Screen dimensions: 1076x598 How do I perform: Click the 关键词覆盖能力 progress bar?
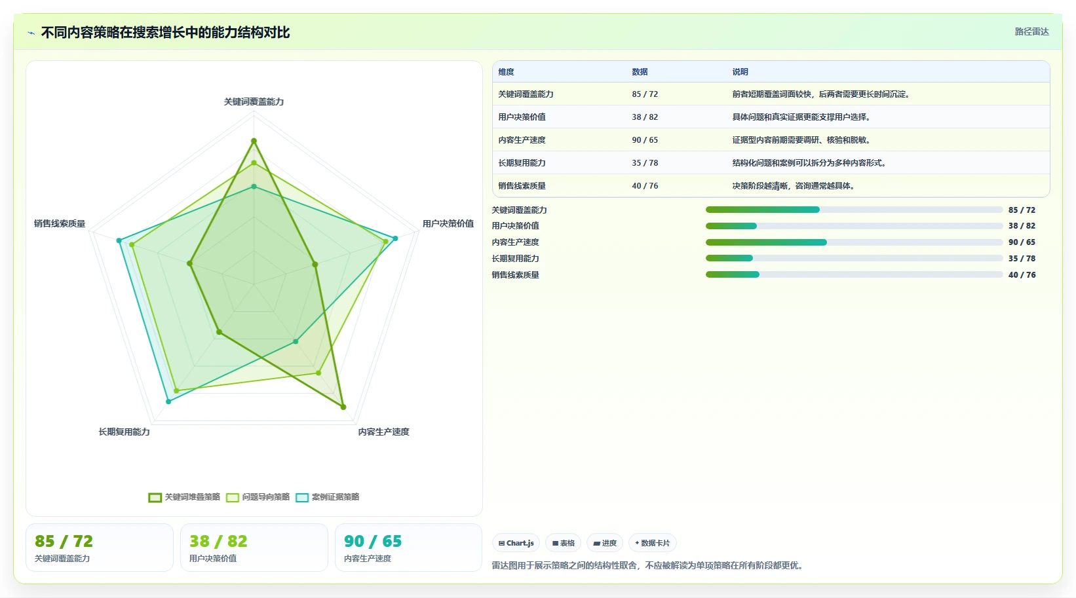pyautogui.click(x=854, y=210)
